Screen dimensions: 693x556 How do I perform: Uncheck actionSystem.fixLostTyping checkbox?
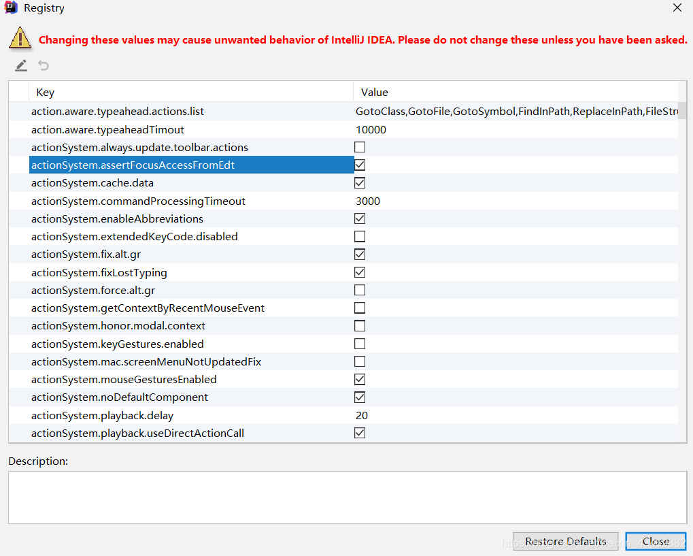[x=360, y=272]
